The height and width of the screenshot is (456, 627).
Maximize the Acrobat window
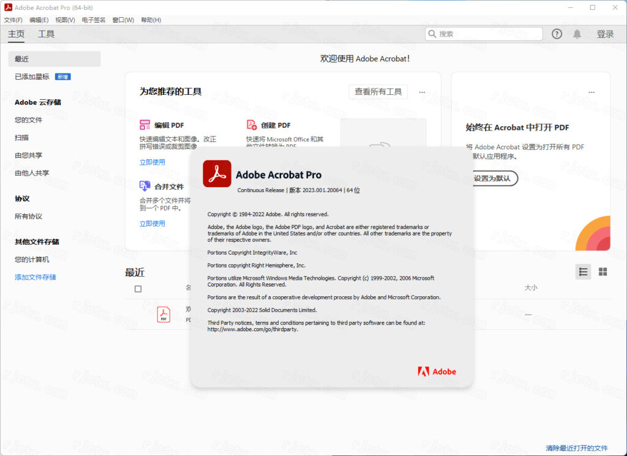[x=593, y=7]
